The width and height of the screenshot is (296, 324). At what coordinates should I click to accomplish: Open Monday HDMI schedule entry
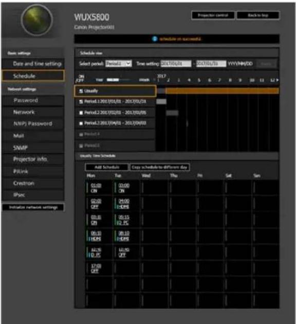tap(96, 236)
